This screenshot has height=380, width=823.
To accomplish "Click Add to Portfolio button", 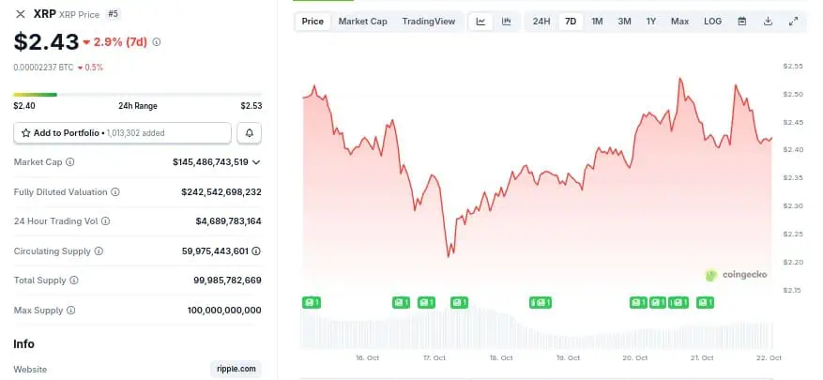I will 122,133.
